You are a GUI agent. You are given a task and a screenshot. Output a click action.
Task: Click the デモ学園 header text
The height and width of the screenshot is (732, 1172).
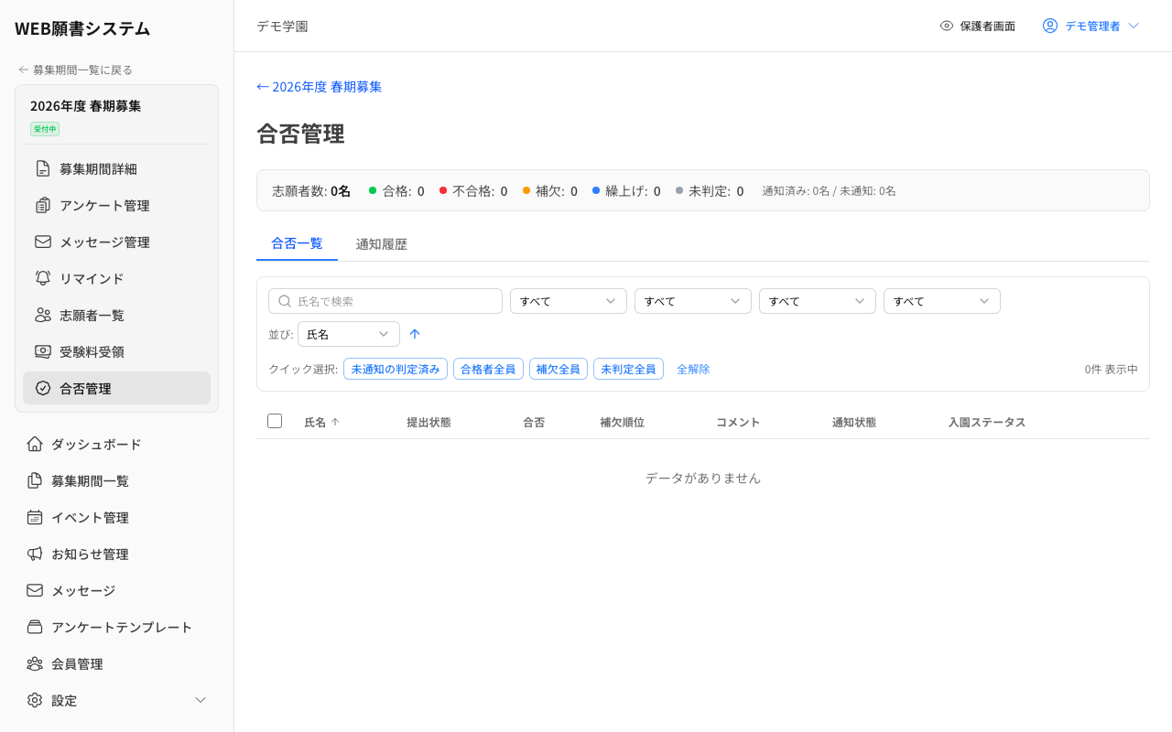282,26
